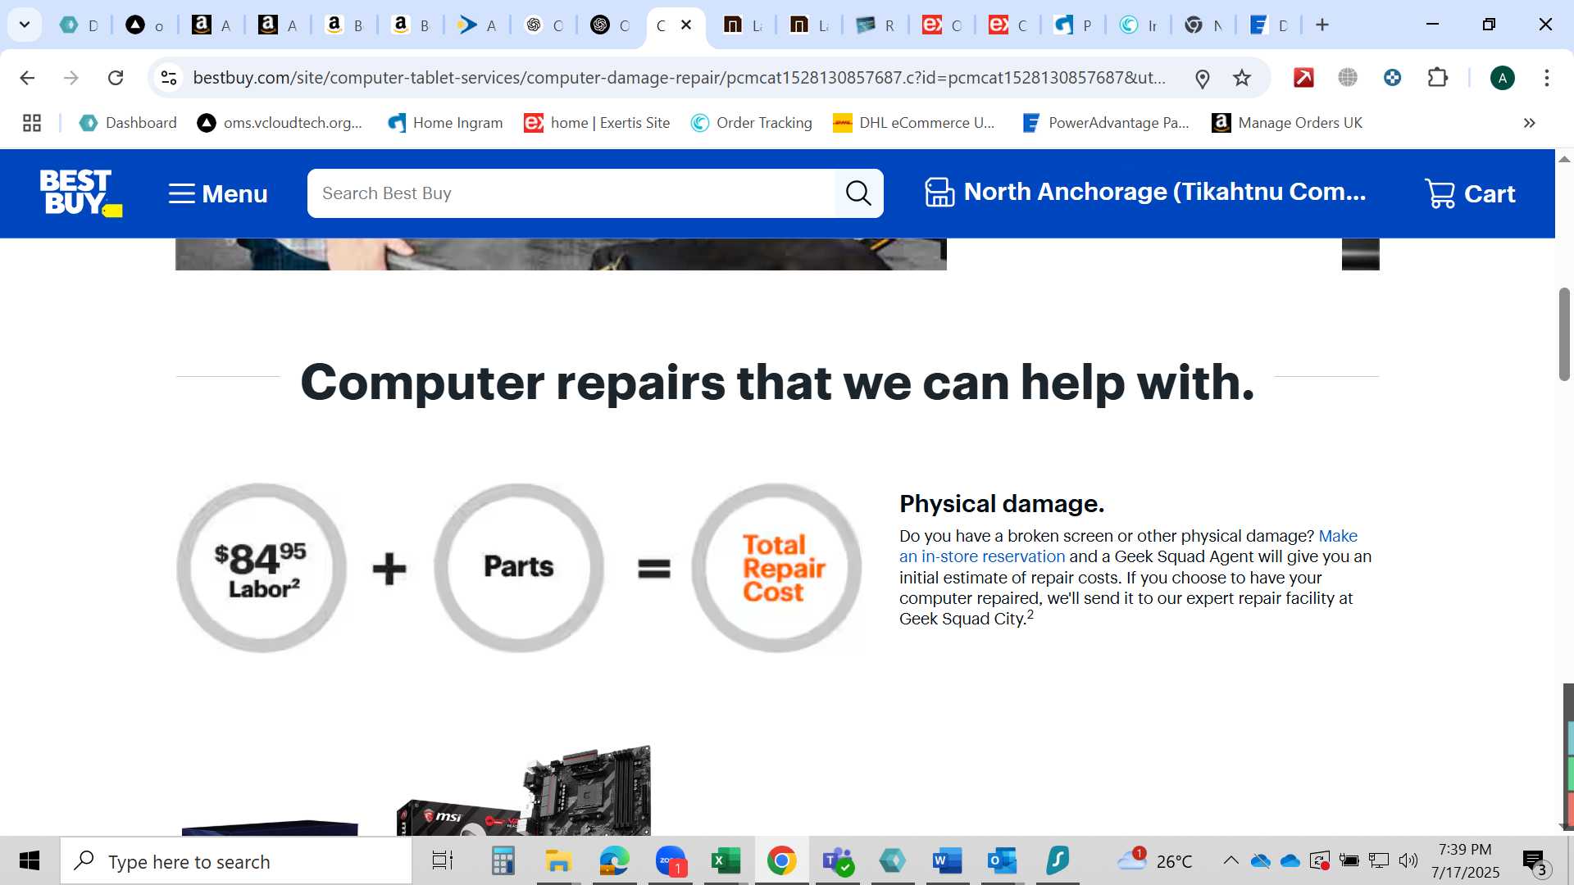
Task: Open the Best Buy Menu
Action: 218,193
